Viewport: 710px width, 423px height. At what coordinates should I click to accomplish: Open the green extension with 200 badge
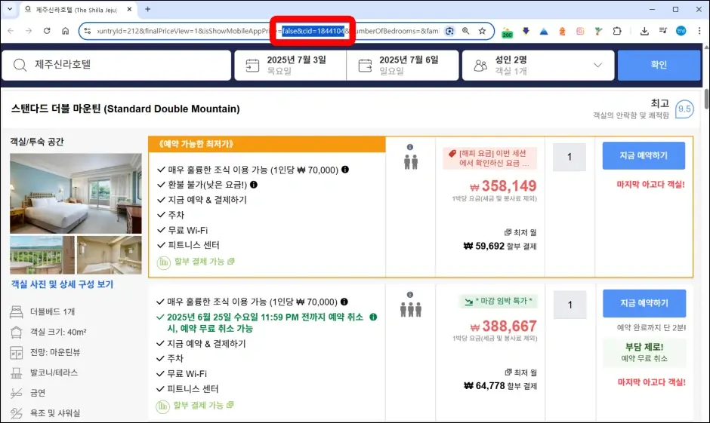coord(507,32)
